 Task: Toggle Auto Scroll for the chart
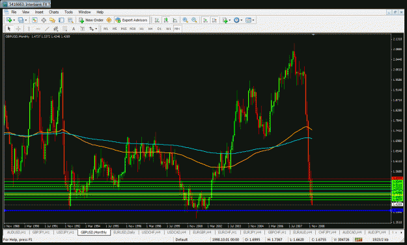coord(205,20)
